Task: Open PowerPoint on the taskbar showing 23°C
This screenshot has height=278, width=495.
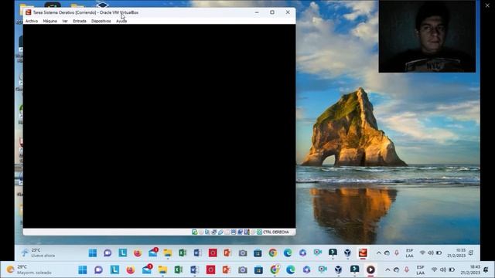Action: point(227,253)
